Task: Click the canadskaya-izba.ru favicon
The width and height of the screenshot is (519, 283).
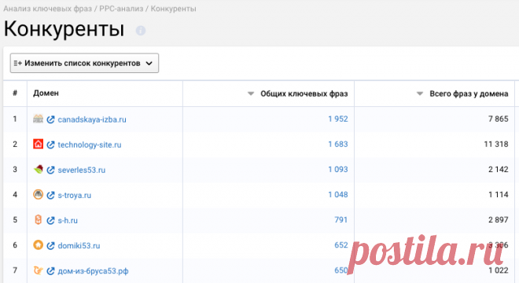Action: [38, 119]
